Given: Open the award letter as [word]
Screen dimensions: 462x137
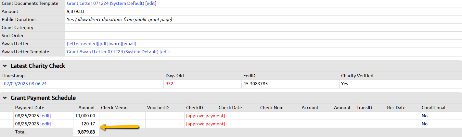Looking at the screenshot, I should pos(115,44).
